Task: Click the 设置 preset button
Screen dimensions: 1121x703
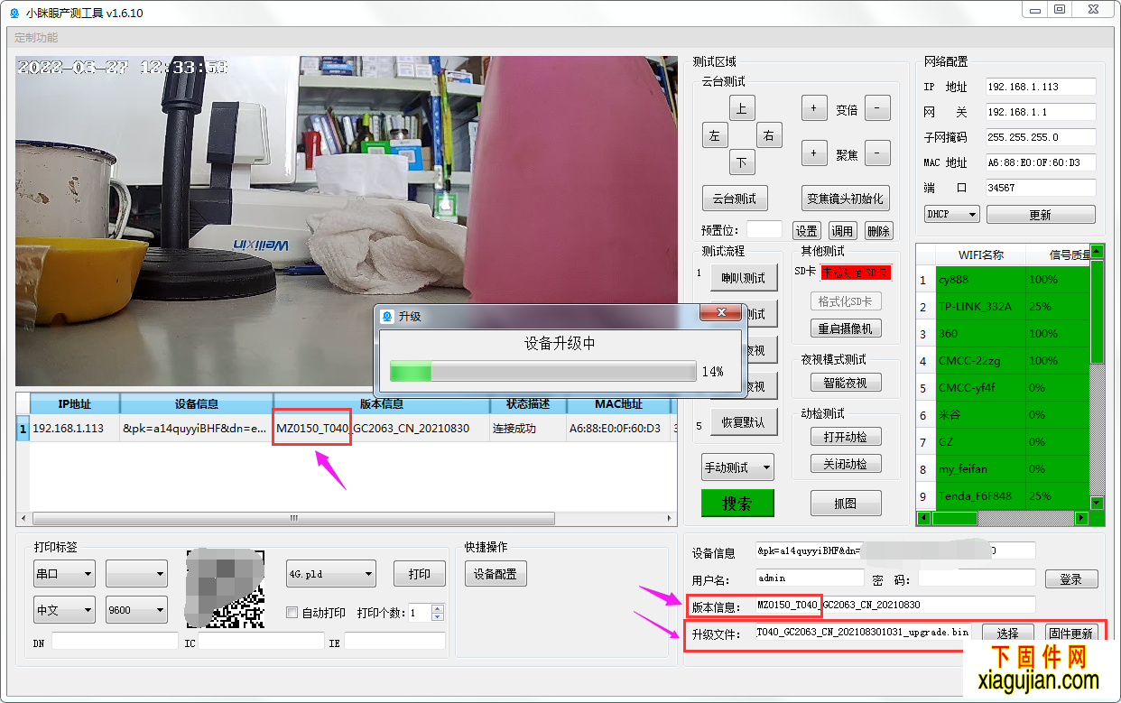Action: point(806,230)
